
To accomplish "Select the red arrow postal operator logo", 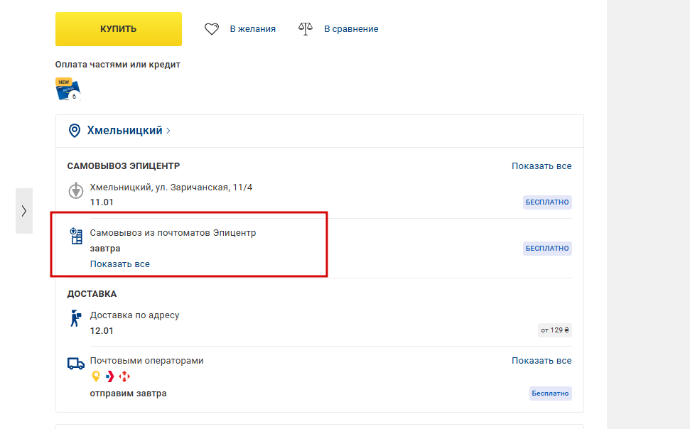I will coord(110,376).
